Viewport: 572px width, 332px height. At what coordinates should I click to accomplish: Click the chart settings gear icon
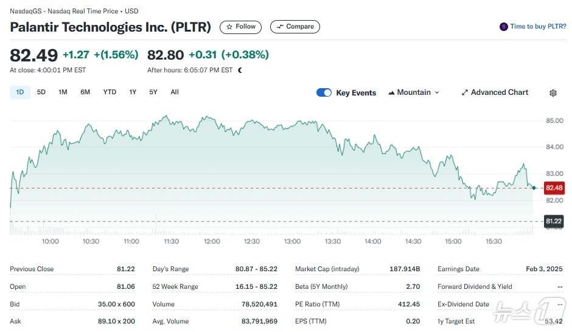pyautogui.click(x=553, y=93)
